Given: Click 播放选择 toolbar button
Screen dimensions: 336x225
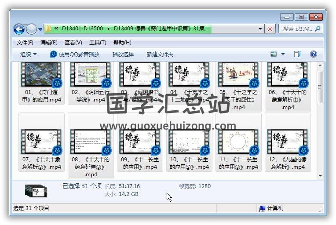Looking at the screenshot, I should click(x=123, y=54).
